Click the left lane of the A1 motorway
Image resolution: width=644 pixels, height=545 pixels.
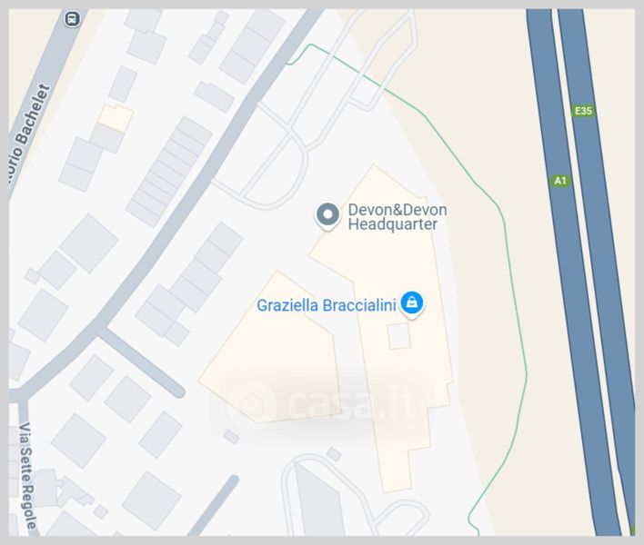(x=567, y=271)
